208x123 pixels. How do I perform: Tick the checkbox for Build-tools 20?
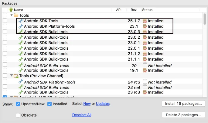5,65
